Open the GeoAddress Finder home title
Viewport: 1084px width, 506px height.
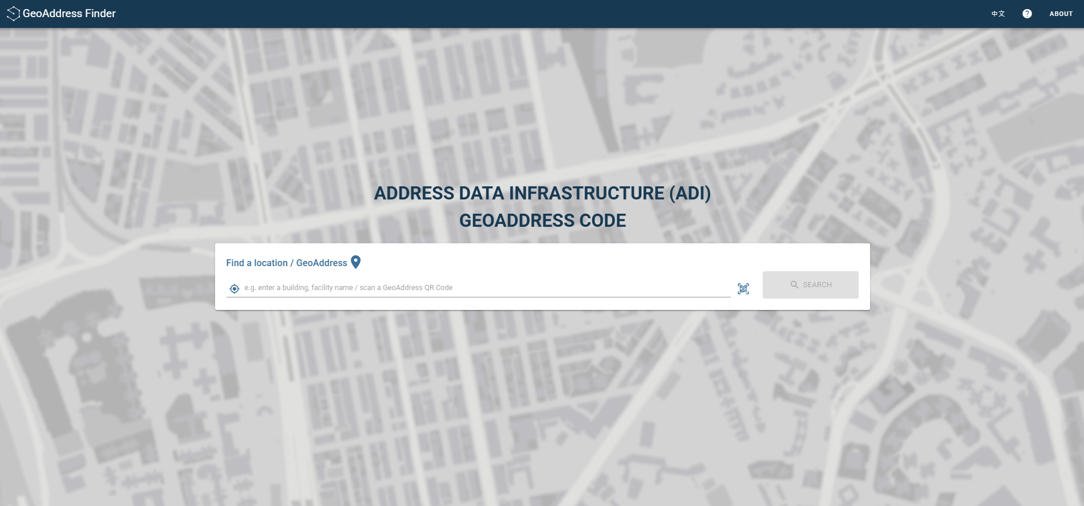pos(69,13)
